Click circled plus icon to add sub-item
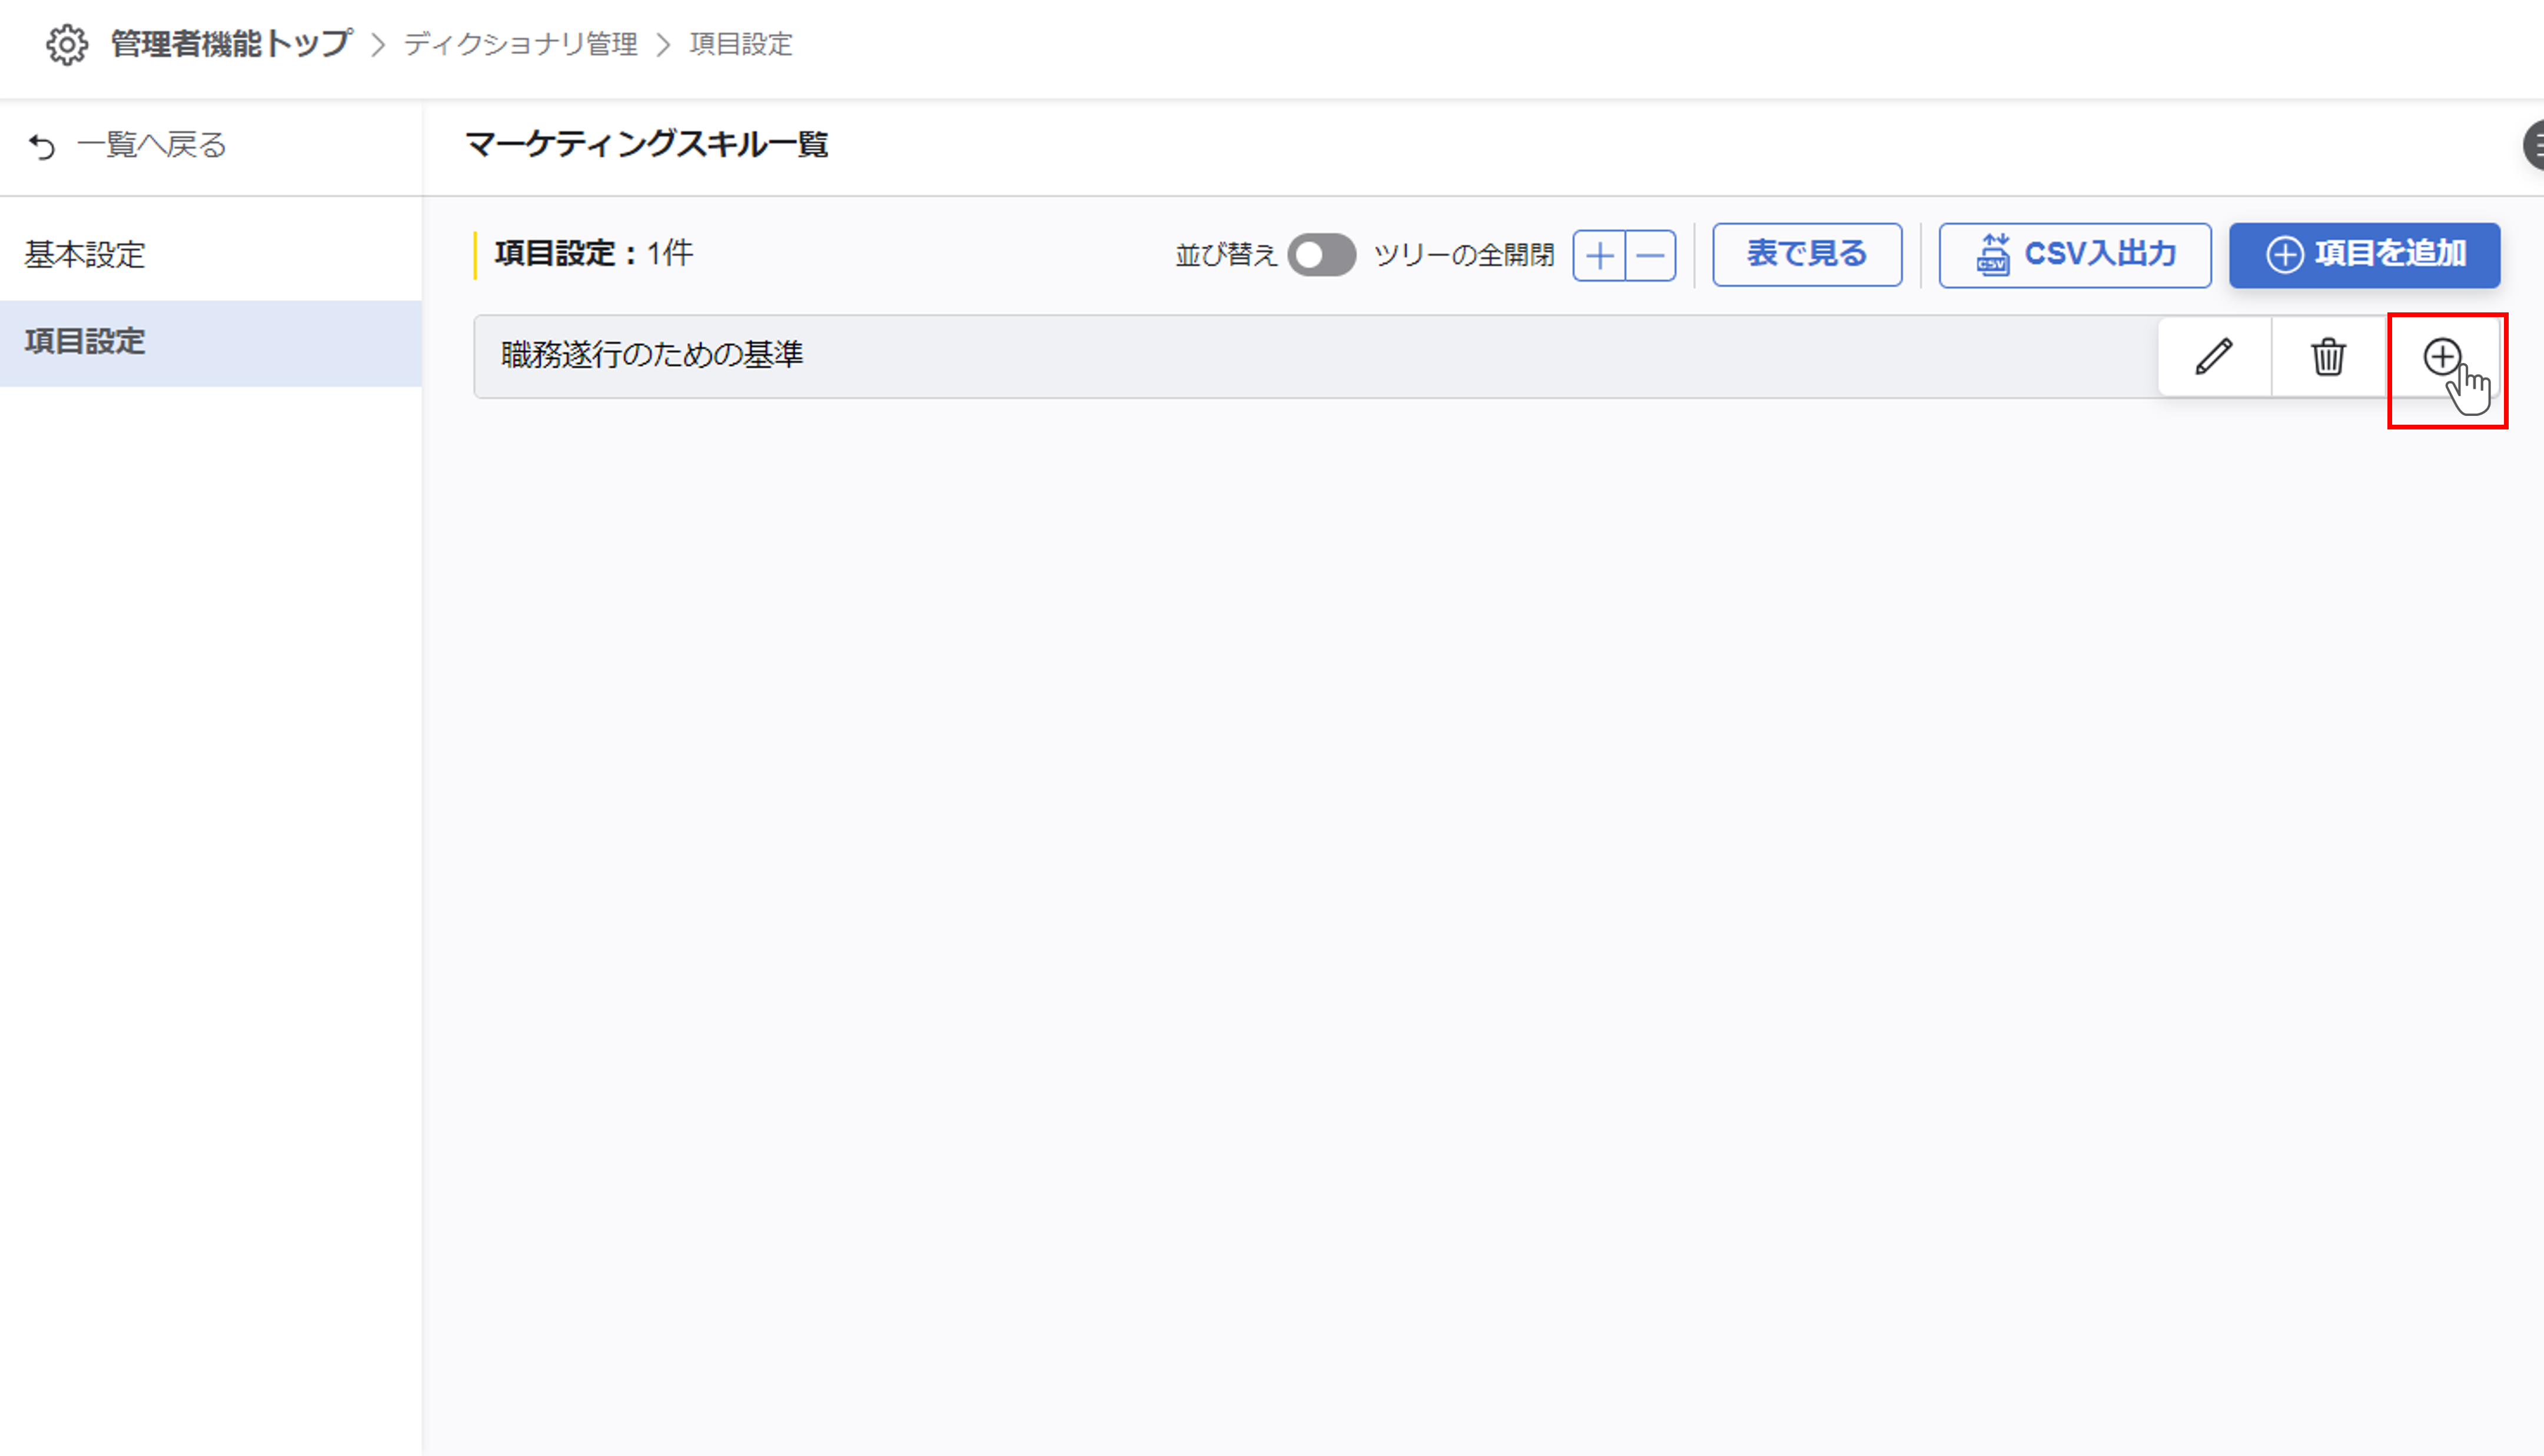This screenshot has width=2544, height=1456. (x=2441, y=356)
